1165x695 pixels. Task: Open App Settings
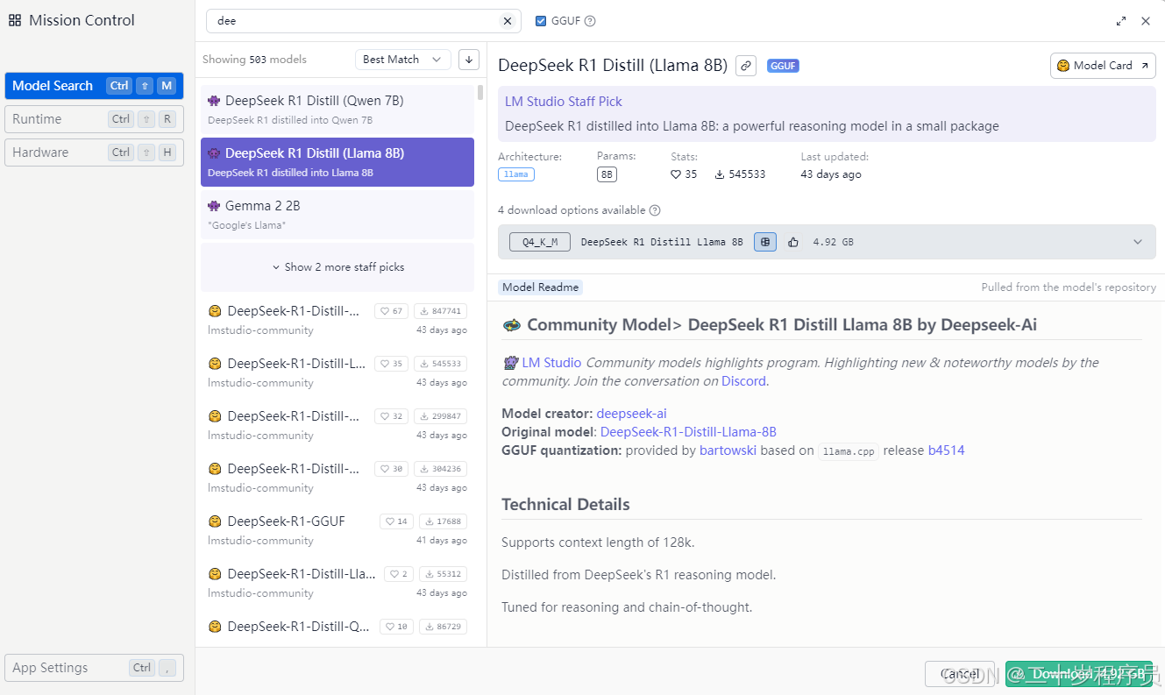coord(94,668)
